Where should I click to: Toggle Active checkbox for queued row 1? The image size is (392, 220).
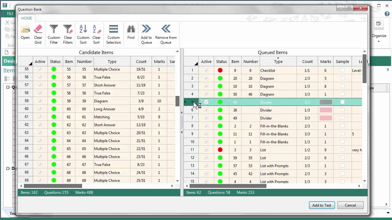pos(206,71)
